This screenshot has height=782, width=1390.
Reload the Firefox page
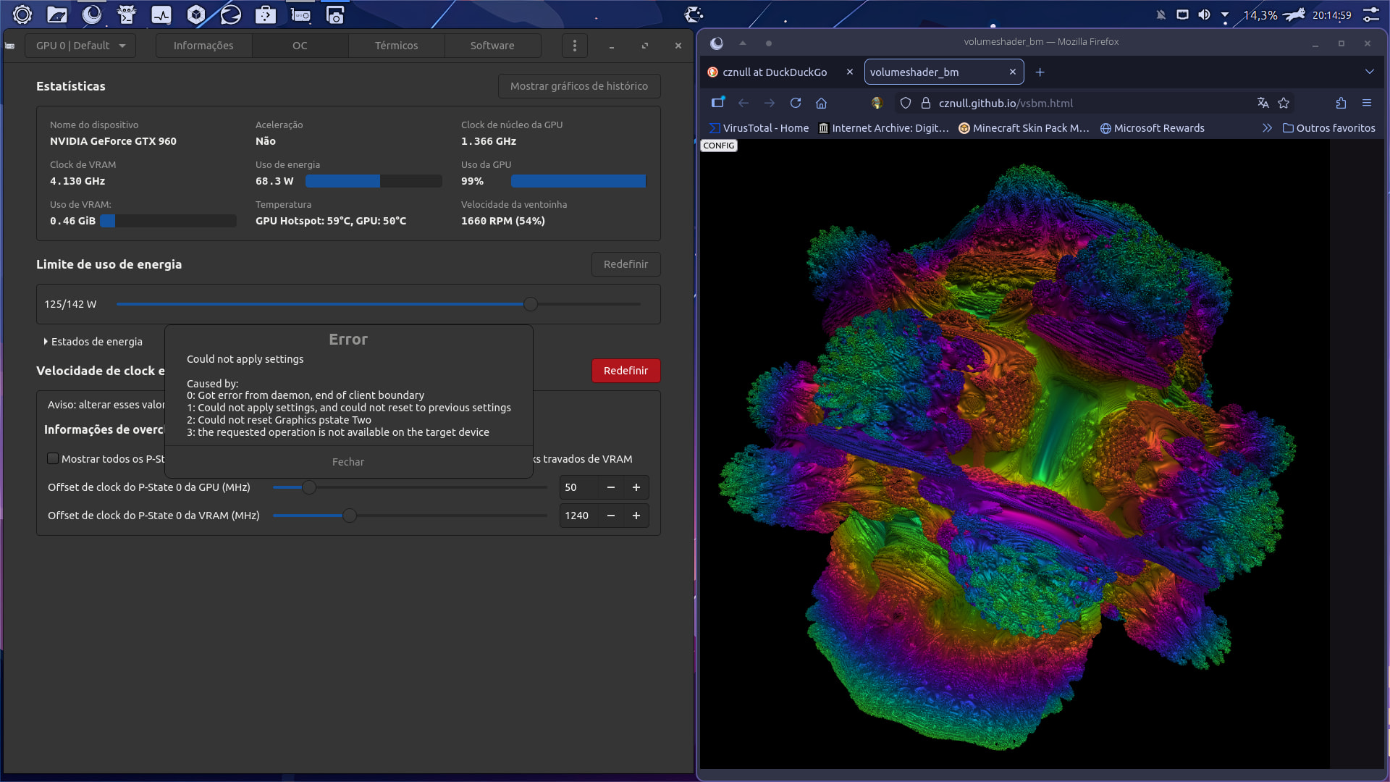coord(796,103)
